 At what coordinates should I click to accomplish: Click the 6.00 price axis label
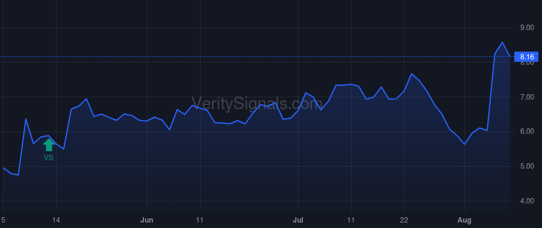[x=527, y=131]
